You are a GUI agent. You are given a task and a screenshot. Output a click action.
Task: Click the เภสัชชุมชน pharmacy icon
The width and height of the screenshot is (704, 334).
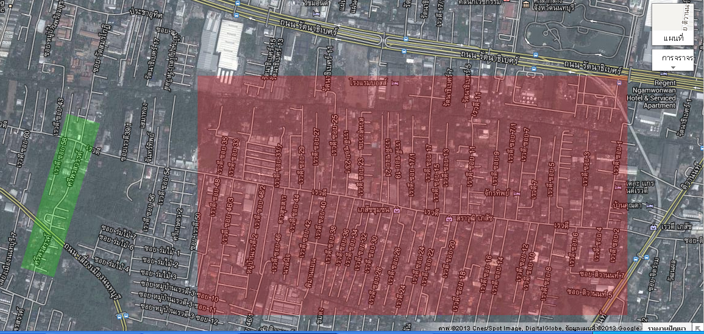click(396, 210)
